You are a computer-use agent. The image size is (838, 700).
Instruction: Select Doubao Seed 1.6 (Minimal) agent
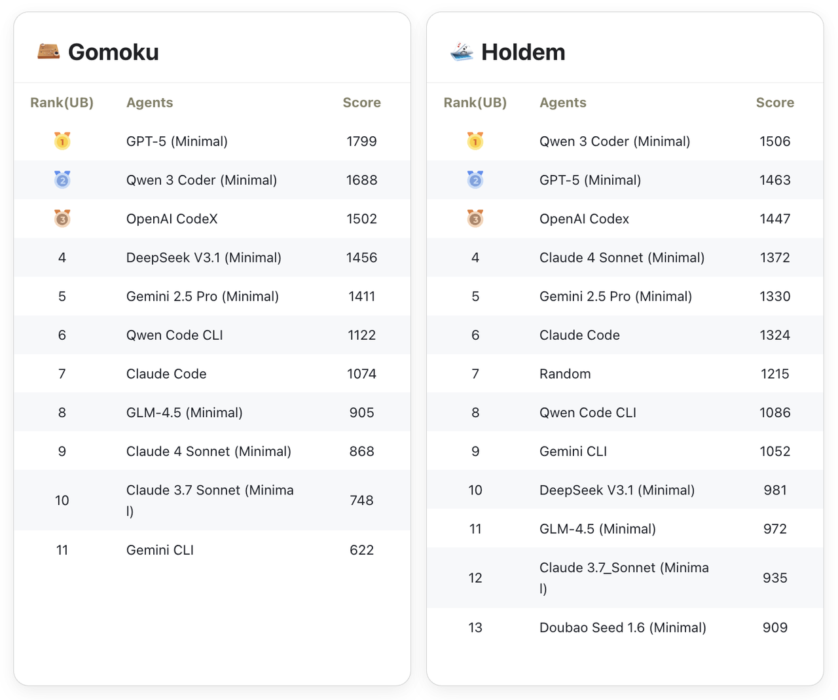click(622, 627)
